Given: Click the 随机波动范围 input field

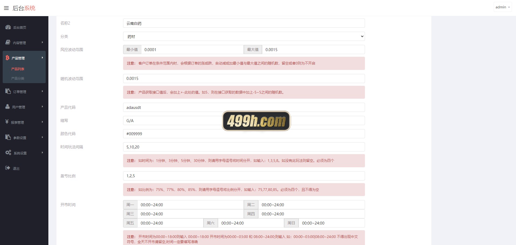Looking at the screenshot, I should point(244,79).
